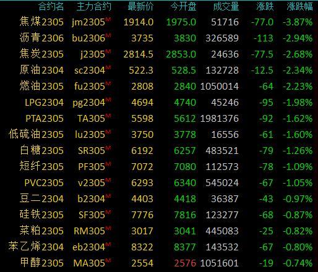This screenshot has width=318, height=272.
Task: Sort by the 涨跌 column header
Action: coord(265,7)
